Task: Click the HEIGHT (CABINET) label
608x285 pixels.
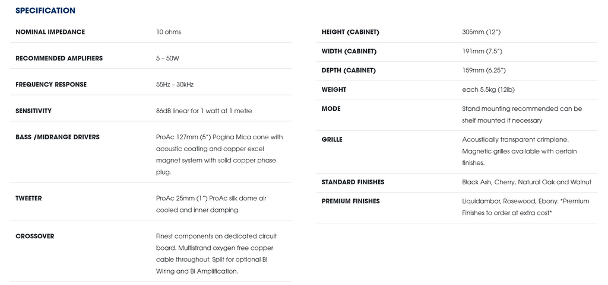Action: [350, 32]
